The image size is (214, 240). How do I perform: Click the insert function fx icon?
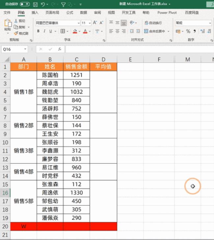[60, 49]
